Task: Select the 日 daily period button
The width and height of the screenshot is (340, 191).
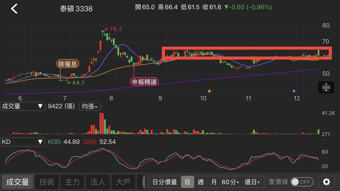Action: tap(187, 182)
